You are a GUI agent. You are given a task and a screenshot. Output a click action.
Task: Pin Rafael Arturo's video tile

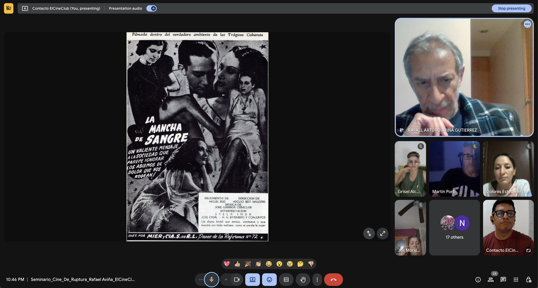[401, 130]
